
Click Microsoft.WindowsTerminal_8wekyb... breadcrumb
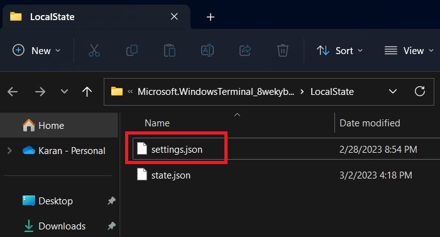216,92
